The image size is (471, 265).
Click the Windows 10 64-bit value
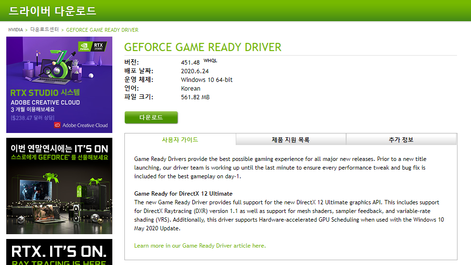point(207,80)
